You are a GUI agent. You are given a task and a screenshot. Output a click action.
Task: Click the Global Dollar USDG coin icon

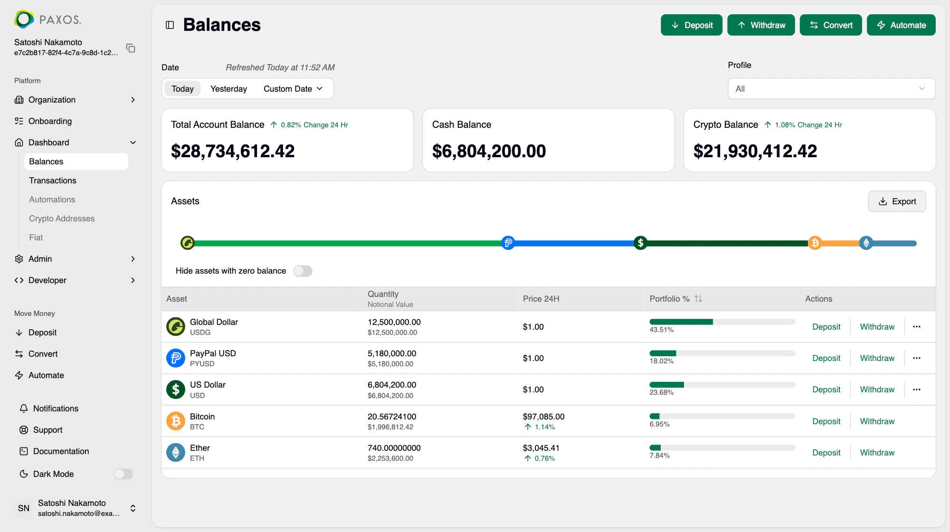coord(176,327)
